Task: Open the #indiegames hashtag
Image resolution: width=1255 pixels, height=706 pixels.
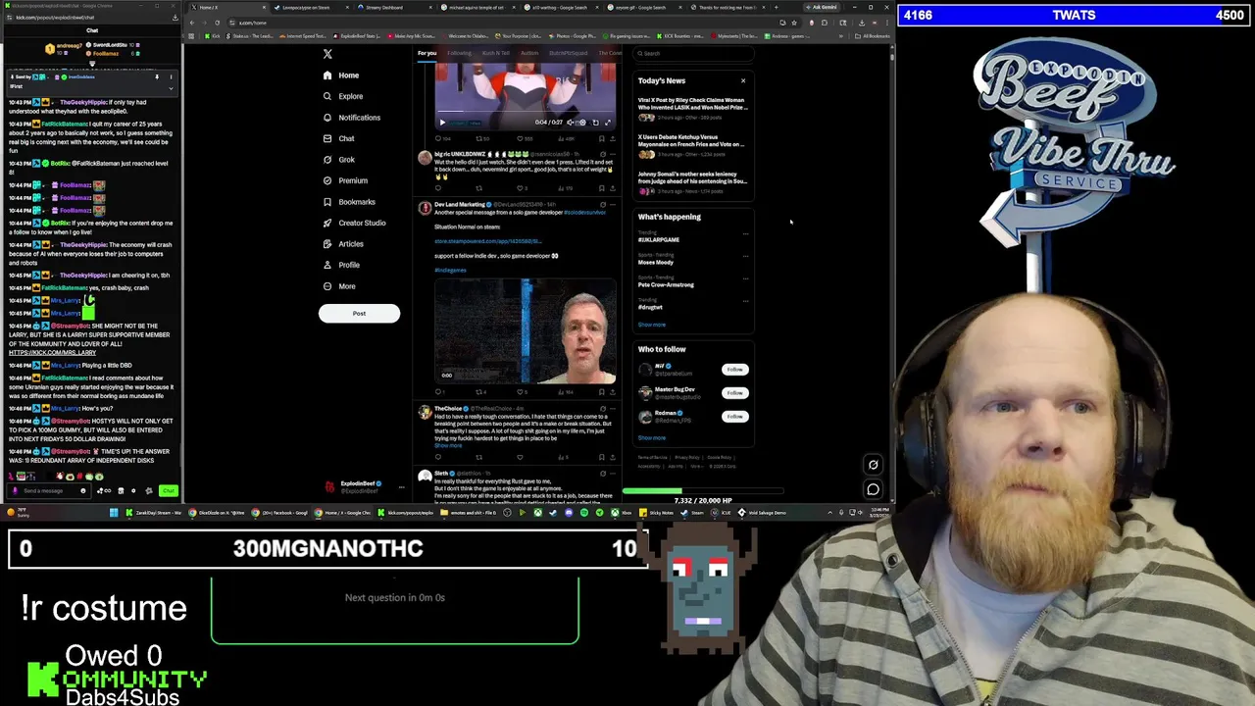Action: tap(450, 270)
